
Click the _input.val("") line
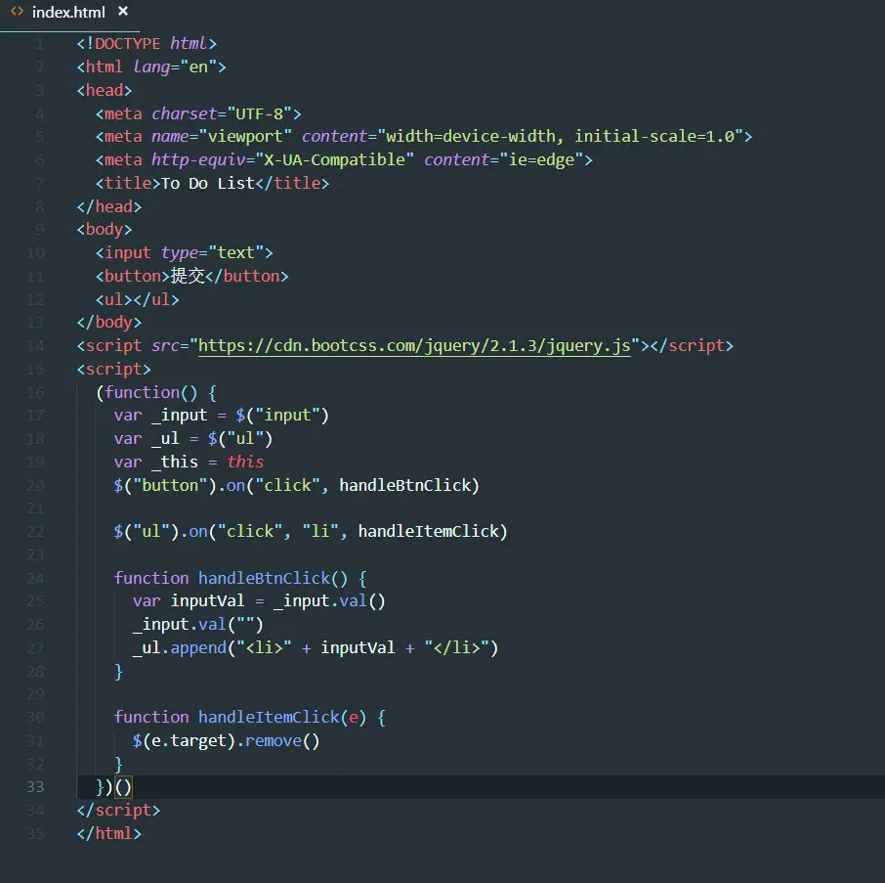(198, 624)
